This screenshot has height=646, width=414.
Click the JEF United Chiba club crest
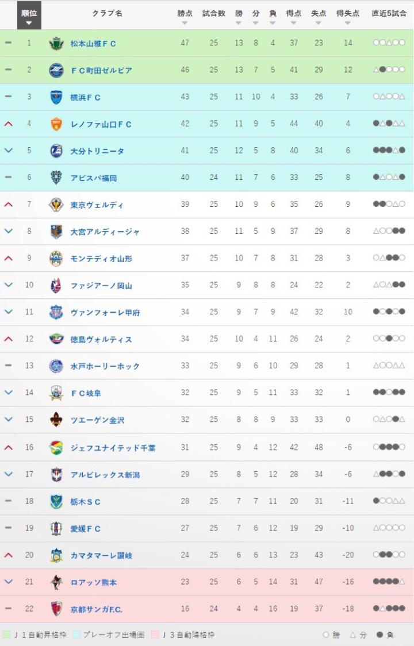[56, 447]
